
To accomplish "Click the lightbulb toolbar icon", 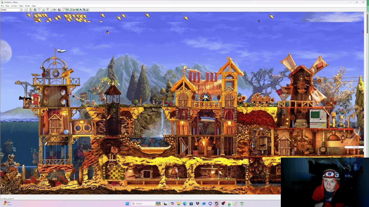I will click(x=30, y=10).
